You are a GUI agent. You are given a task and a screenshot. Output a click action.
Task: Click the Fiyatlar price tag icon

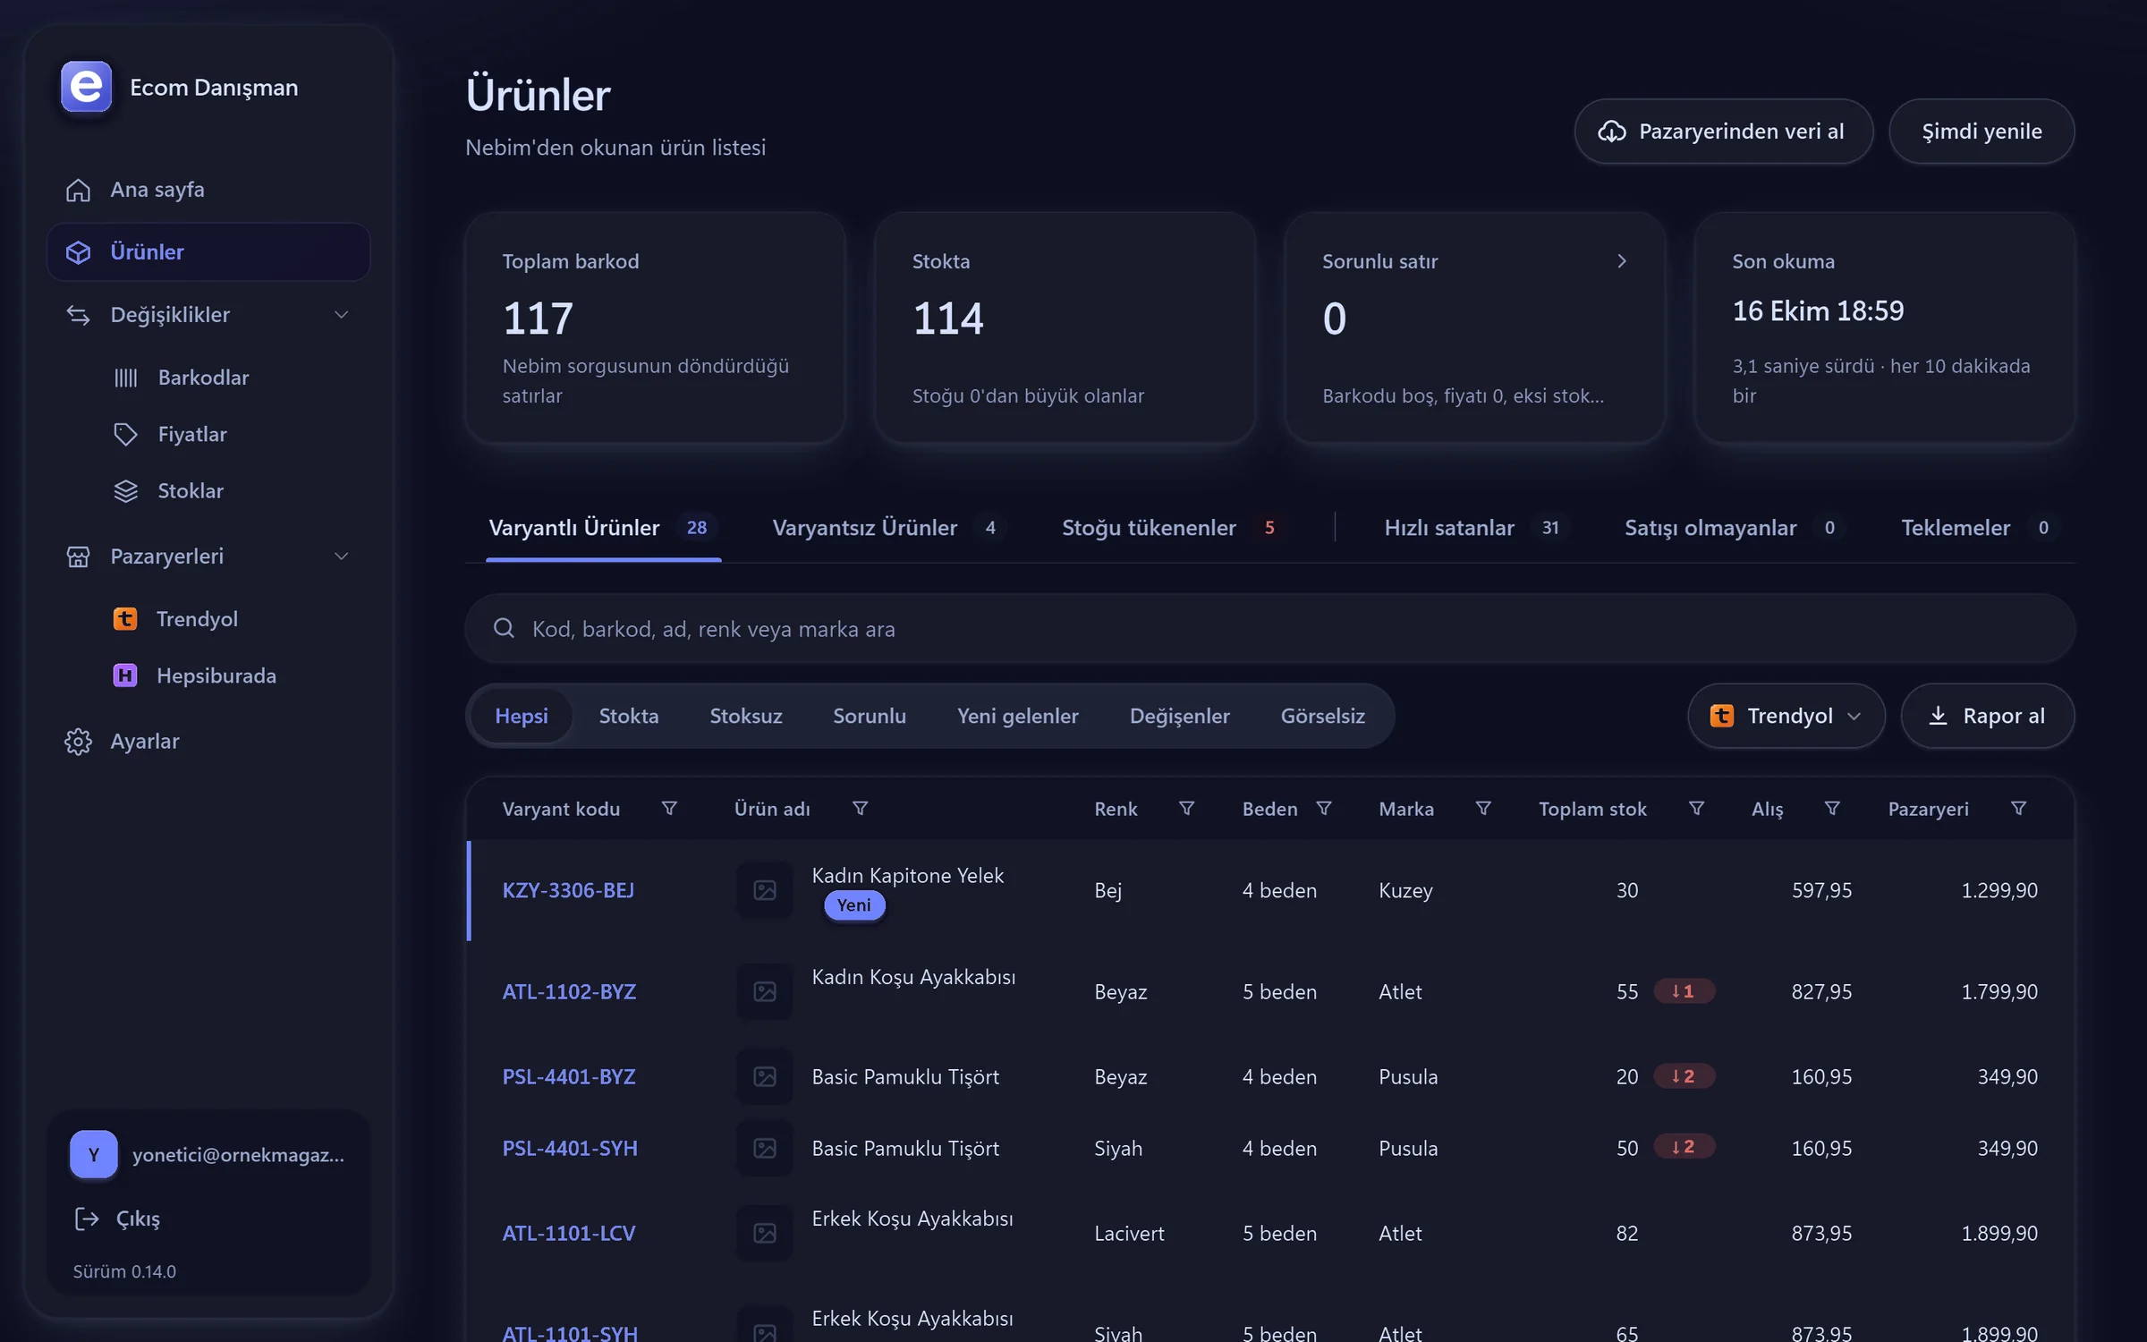pyautogui.click(x=126, y=434)
